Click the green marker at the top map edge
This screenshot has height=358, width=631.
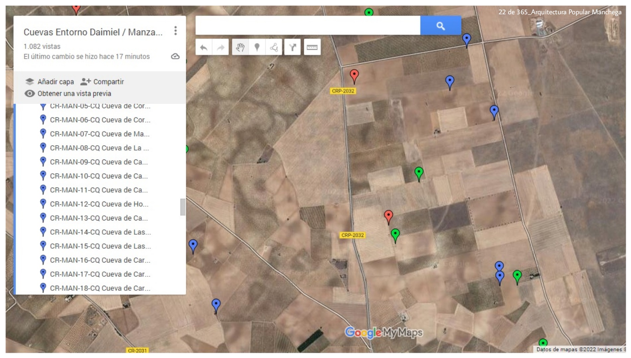point(369,12)
